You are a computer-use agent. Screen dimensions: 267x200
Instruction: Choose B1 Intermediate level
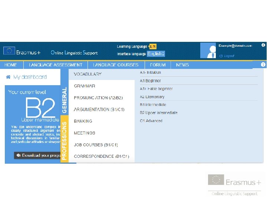point(153,104)
